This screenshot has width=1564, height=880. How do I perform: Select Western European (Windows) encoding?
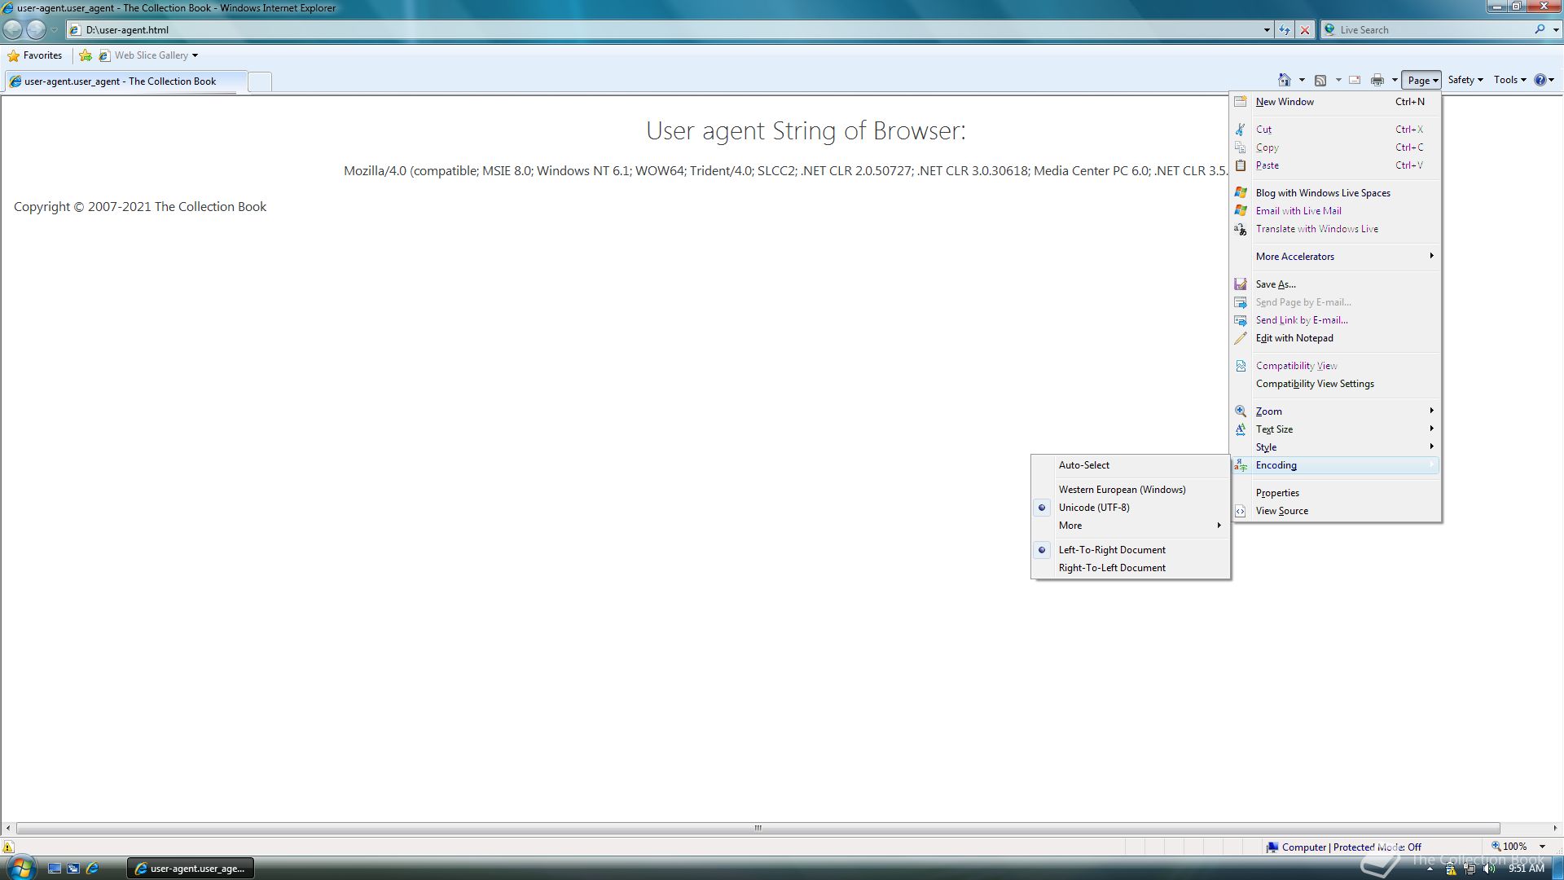pos(1130,490)
